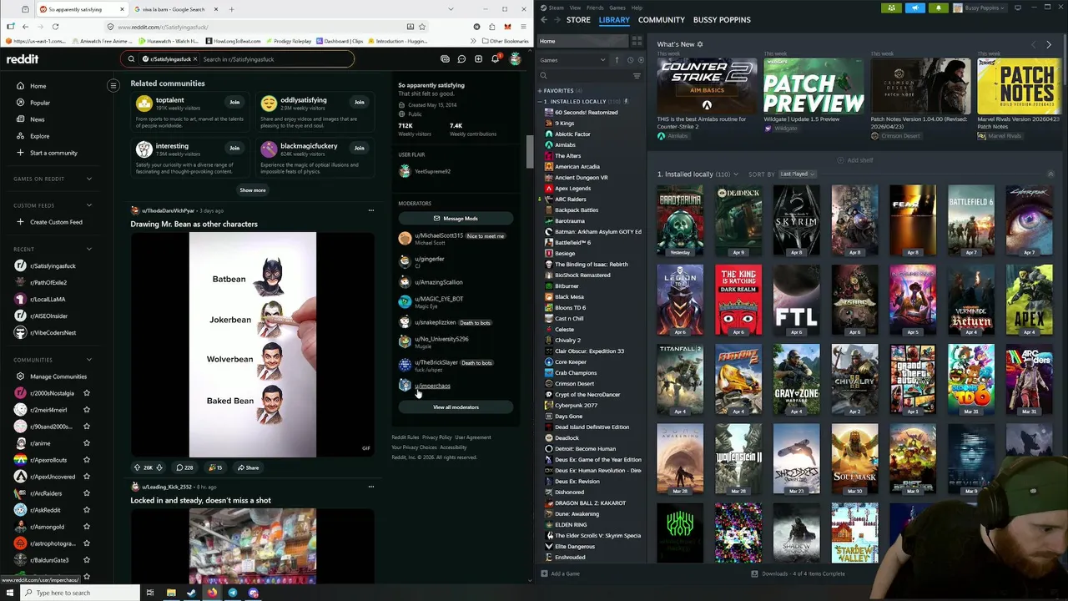Join the oddlysatisfying community

pyautogui.click(x=359, y=102)
